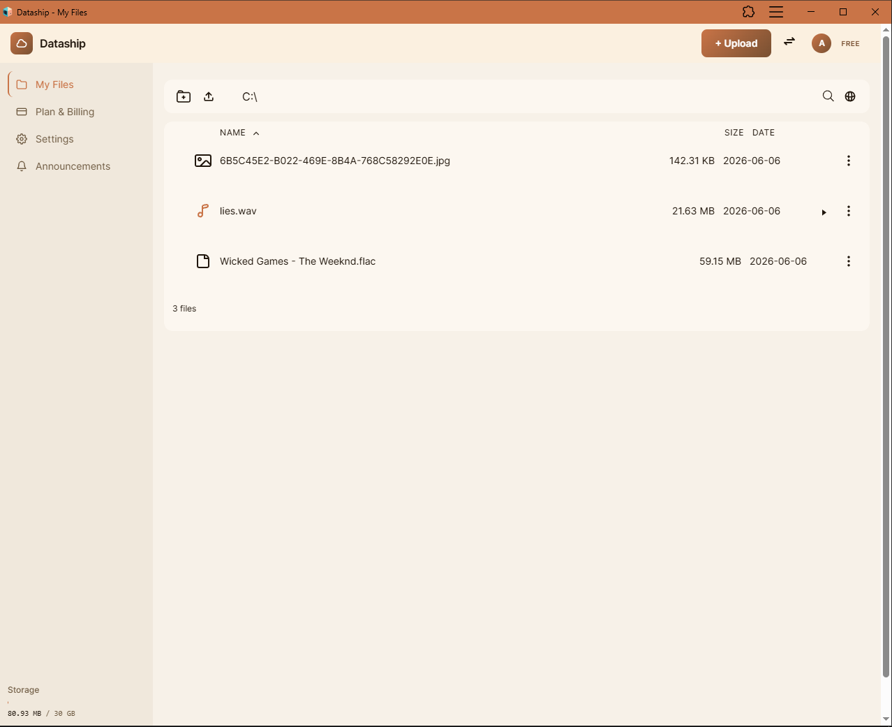Click the music note icon of lies.wav
The image size is (892, 727).
pyautogui.click(x=203, y=211)
